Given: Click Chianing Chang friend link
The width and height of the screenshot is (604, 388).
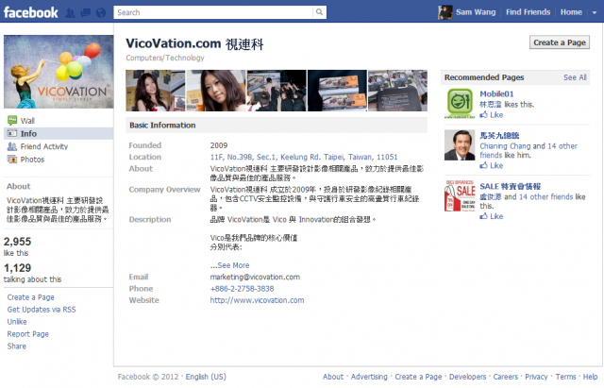Looking at the screenshot, I should click(x=505, y=146).
